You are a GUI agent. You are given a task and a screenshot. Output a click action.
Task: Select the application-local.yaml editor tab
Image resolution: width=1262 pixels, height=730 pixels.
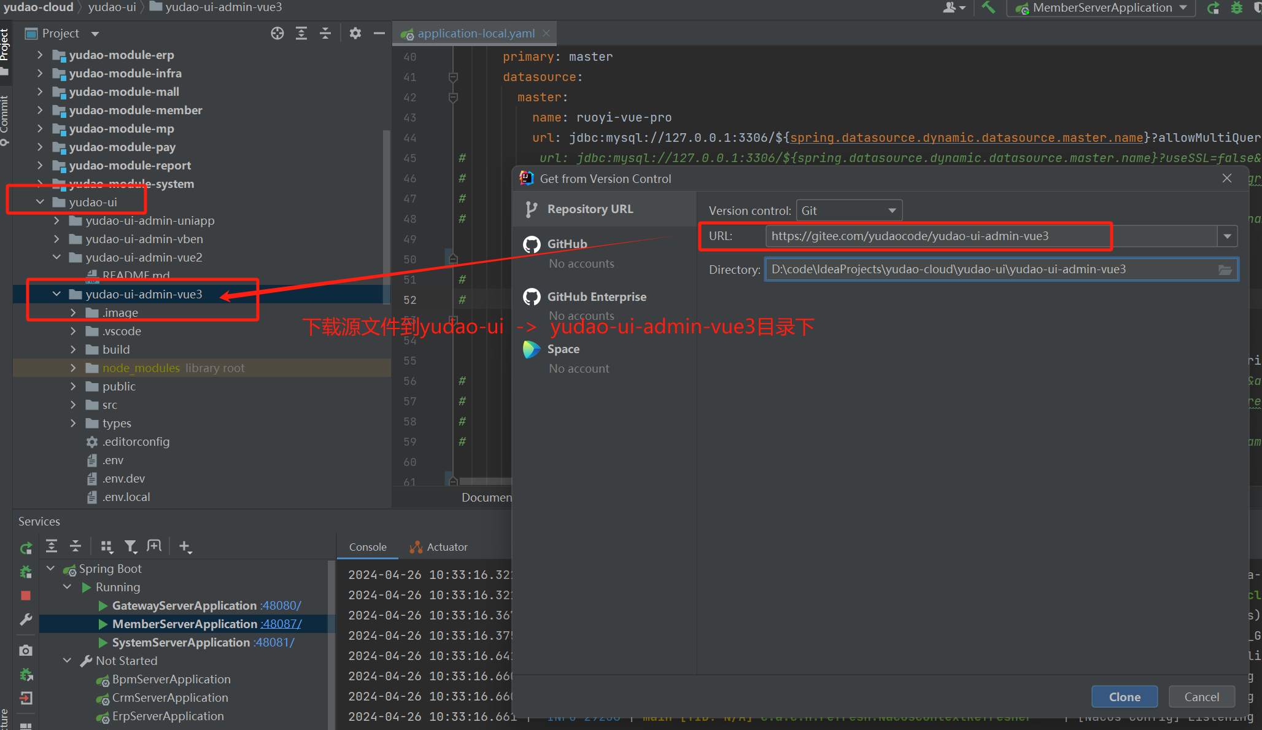point(476,33)
